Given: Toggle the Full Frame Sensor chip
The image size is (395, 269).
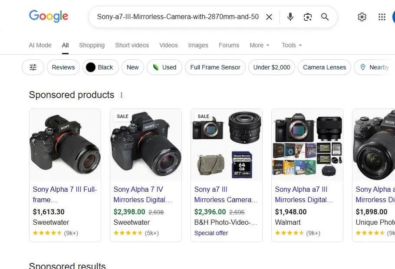Looking at the screenshot, I should [215, 67].
